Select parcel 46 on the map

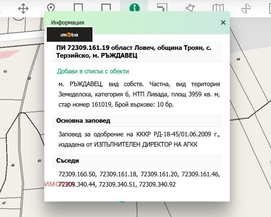point(13,165)
